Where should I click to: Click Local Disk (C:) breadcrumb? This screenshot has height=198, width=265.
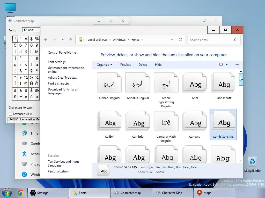pyautogui.click(x=97, y=40)
